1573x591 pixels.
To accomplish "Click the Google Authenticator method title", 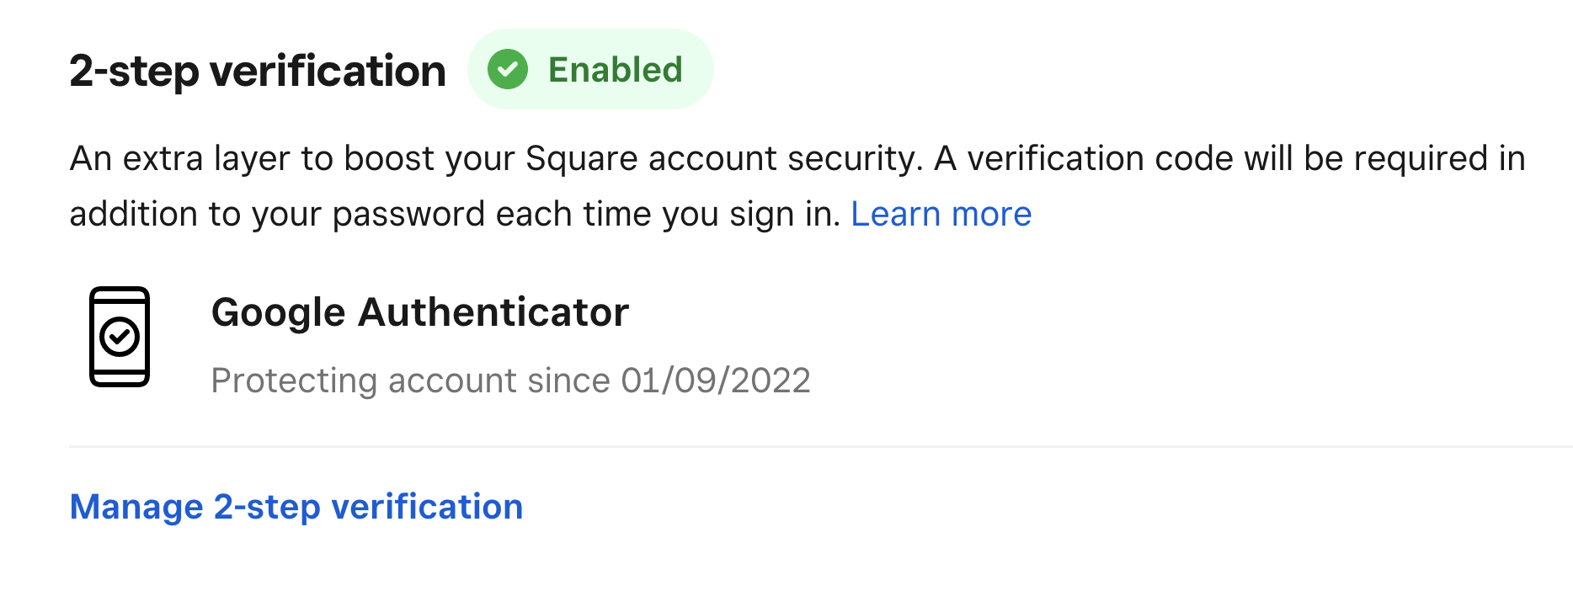I will 420,312.
